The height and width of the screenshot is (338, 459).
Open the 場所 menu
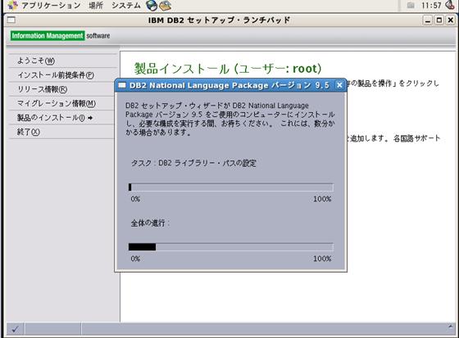click(x=96, y=5)
